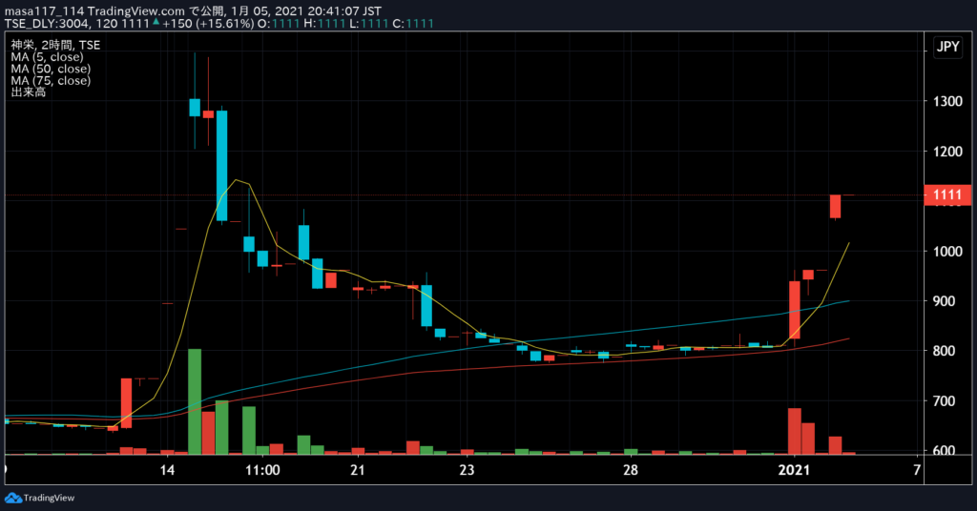Image resolution: width=977 pixels, height=511 pixels.
Task: Click the 出来高 volume indicator label
Action: [x=28, y=92]
